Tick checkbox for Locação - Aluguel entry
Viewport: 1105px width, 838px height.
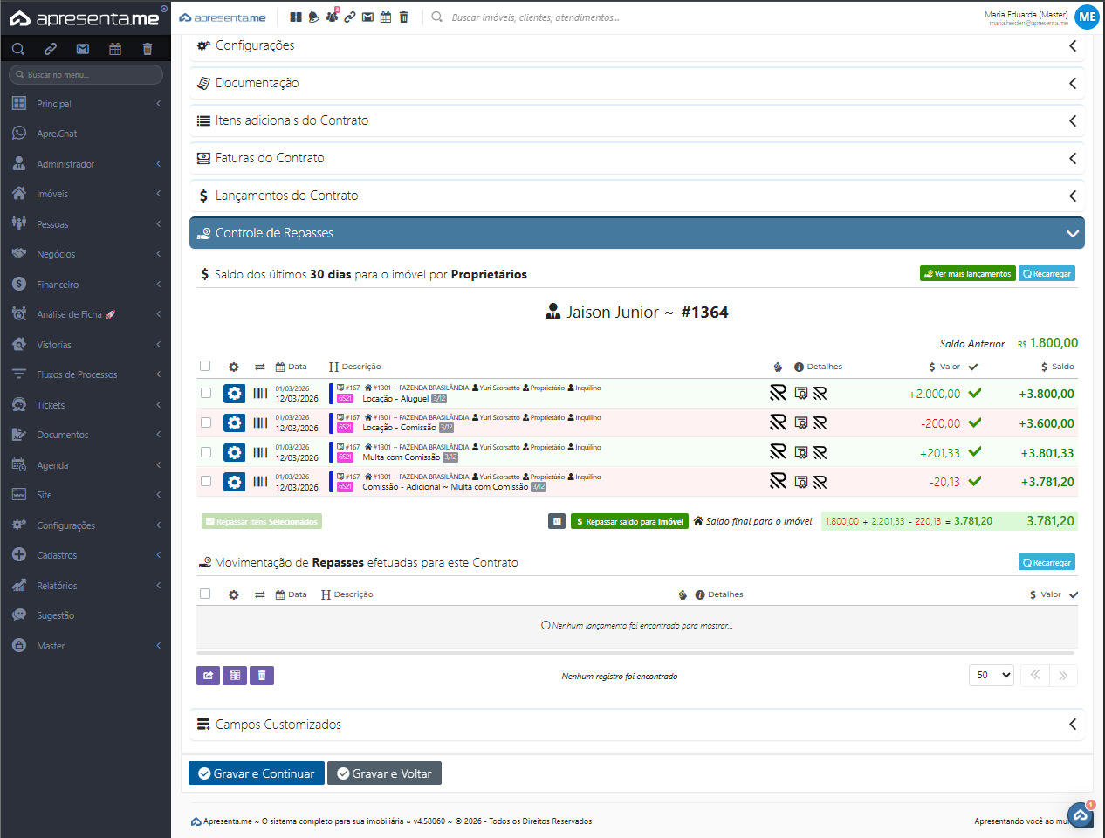coord(206,394)
